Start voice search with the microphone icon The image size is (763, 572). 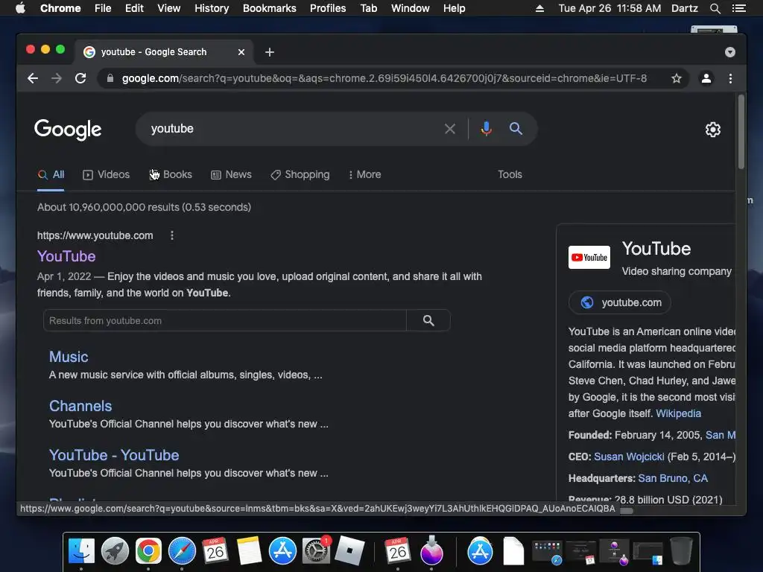(x=486, y=129)
